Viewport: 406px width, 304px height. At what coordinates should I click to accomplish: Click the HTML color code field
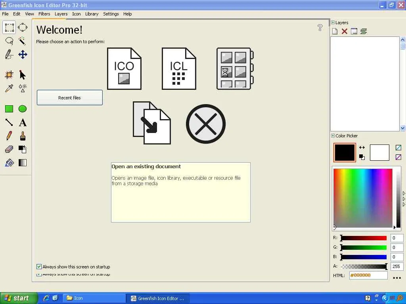point(368,275)
